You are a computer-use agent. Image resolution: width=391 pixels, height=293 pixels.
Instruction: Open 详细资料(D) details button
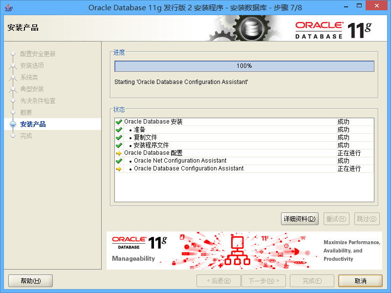click(300, 219)
